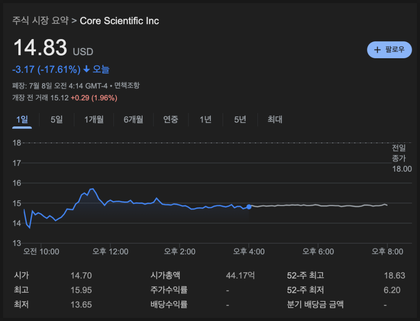Click the -3.17 (-17.61%) change text
Viewport: 420px width, 321px height.
[x=47, y=69]
